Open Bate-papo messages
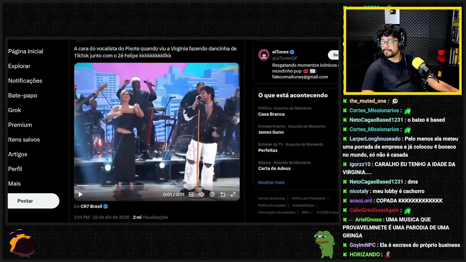Screen dimensions: 466x262 [x=23, y=95]
